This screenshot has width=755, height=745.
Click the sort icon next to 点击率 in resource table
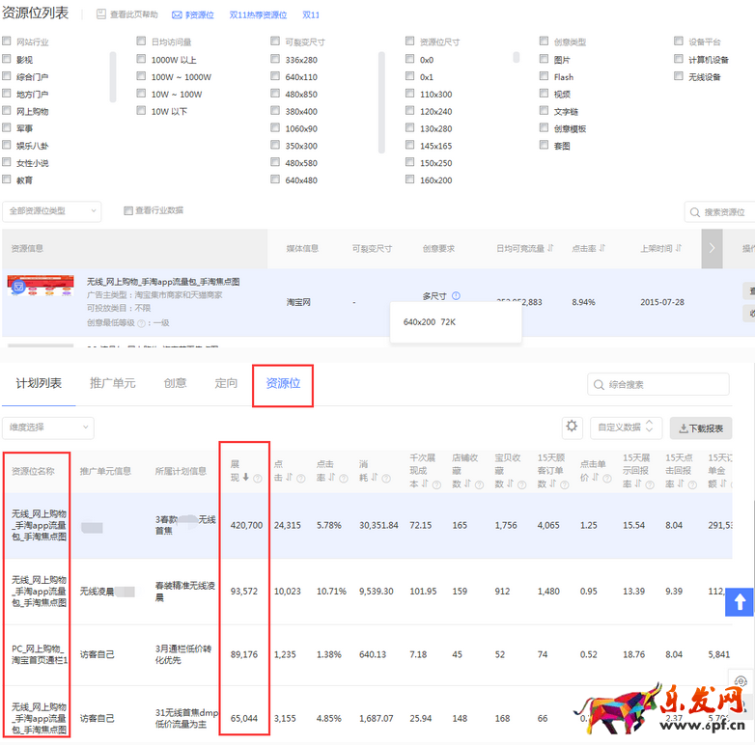click(602, 248)
